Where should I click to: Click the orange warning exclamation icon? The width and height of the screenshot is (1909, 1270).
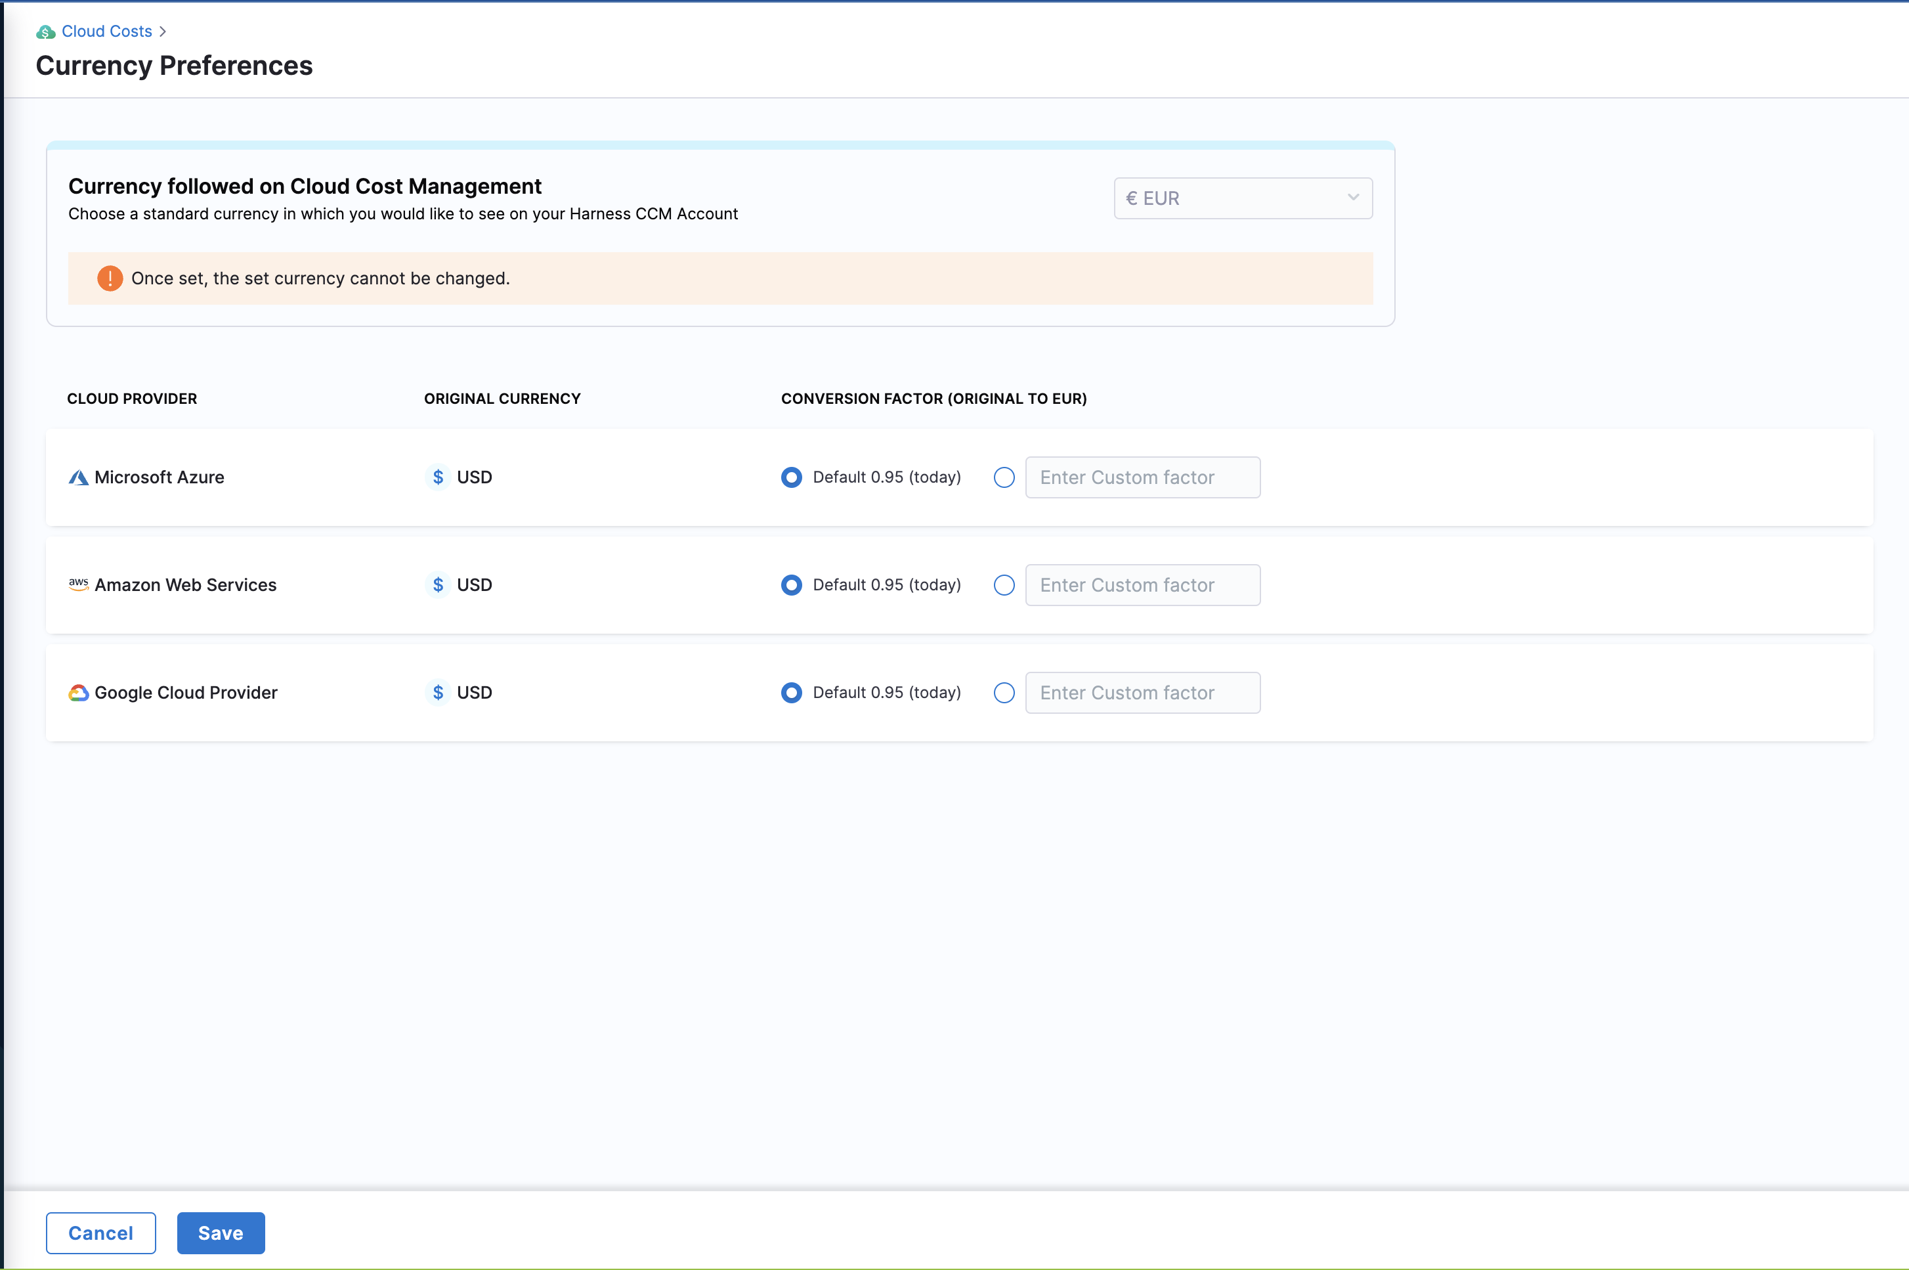point(109,278)
